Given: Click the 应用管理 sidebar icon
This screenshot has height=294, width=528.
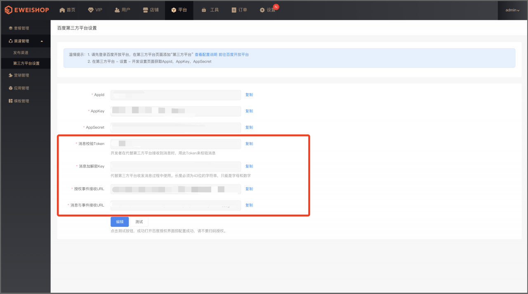Looking at the screenshot, I should tap(11, 88).
